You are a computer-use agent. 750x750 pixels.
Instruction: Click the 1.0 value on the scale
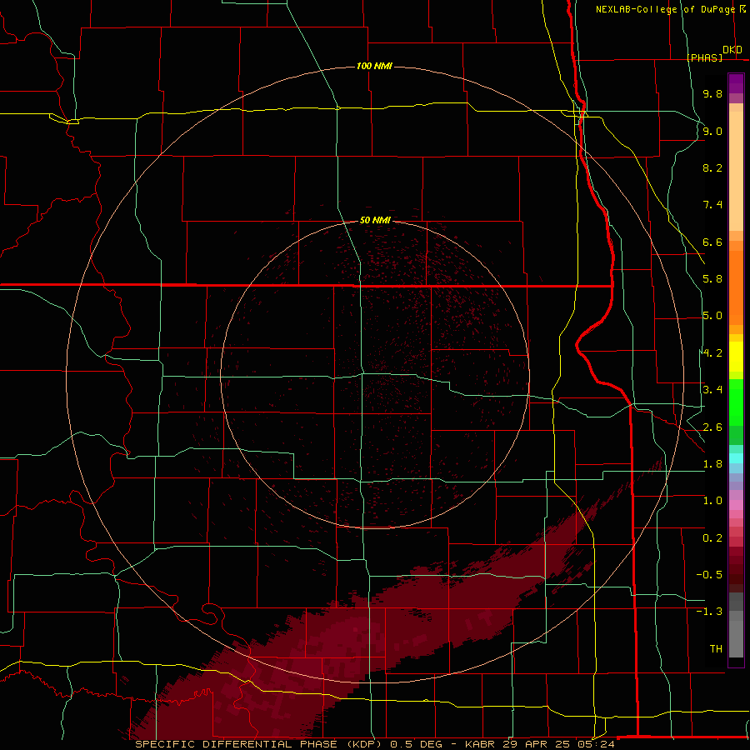(x=712, y=501)
